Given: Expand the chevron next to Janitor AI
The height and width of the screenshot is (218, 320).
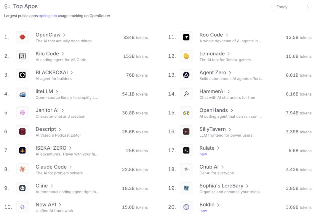Looking at the screenshot, I should pos(63,110).
